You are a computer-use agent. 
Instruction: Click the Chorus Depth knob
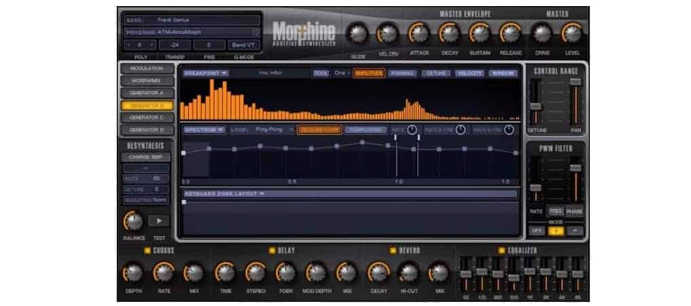coord(133,273)
